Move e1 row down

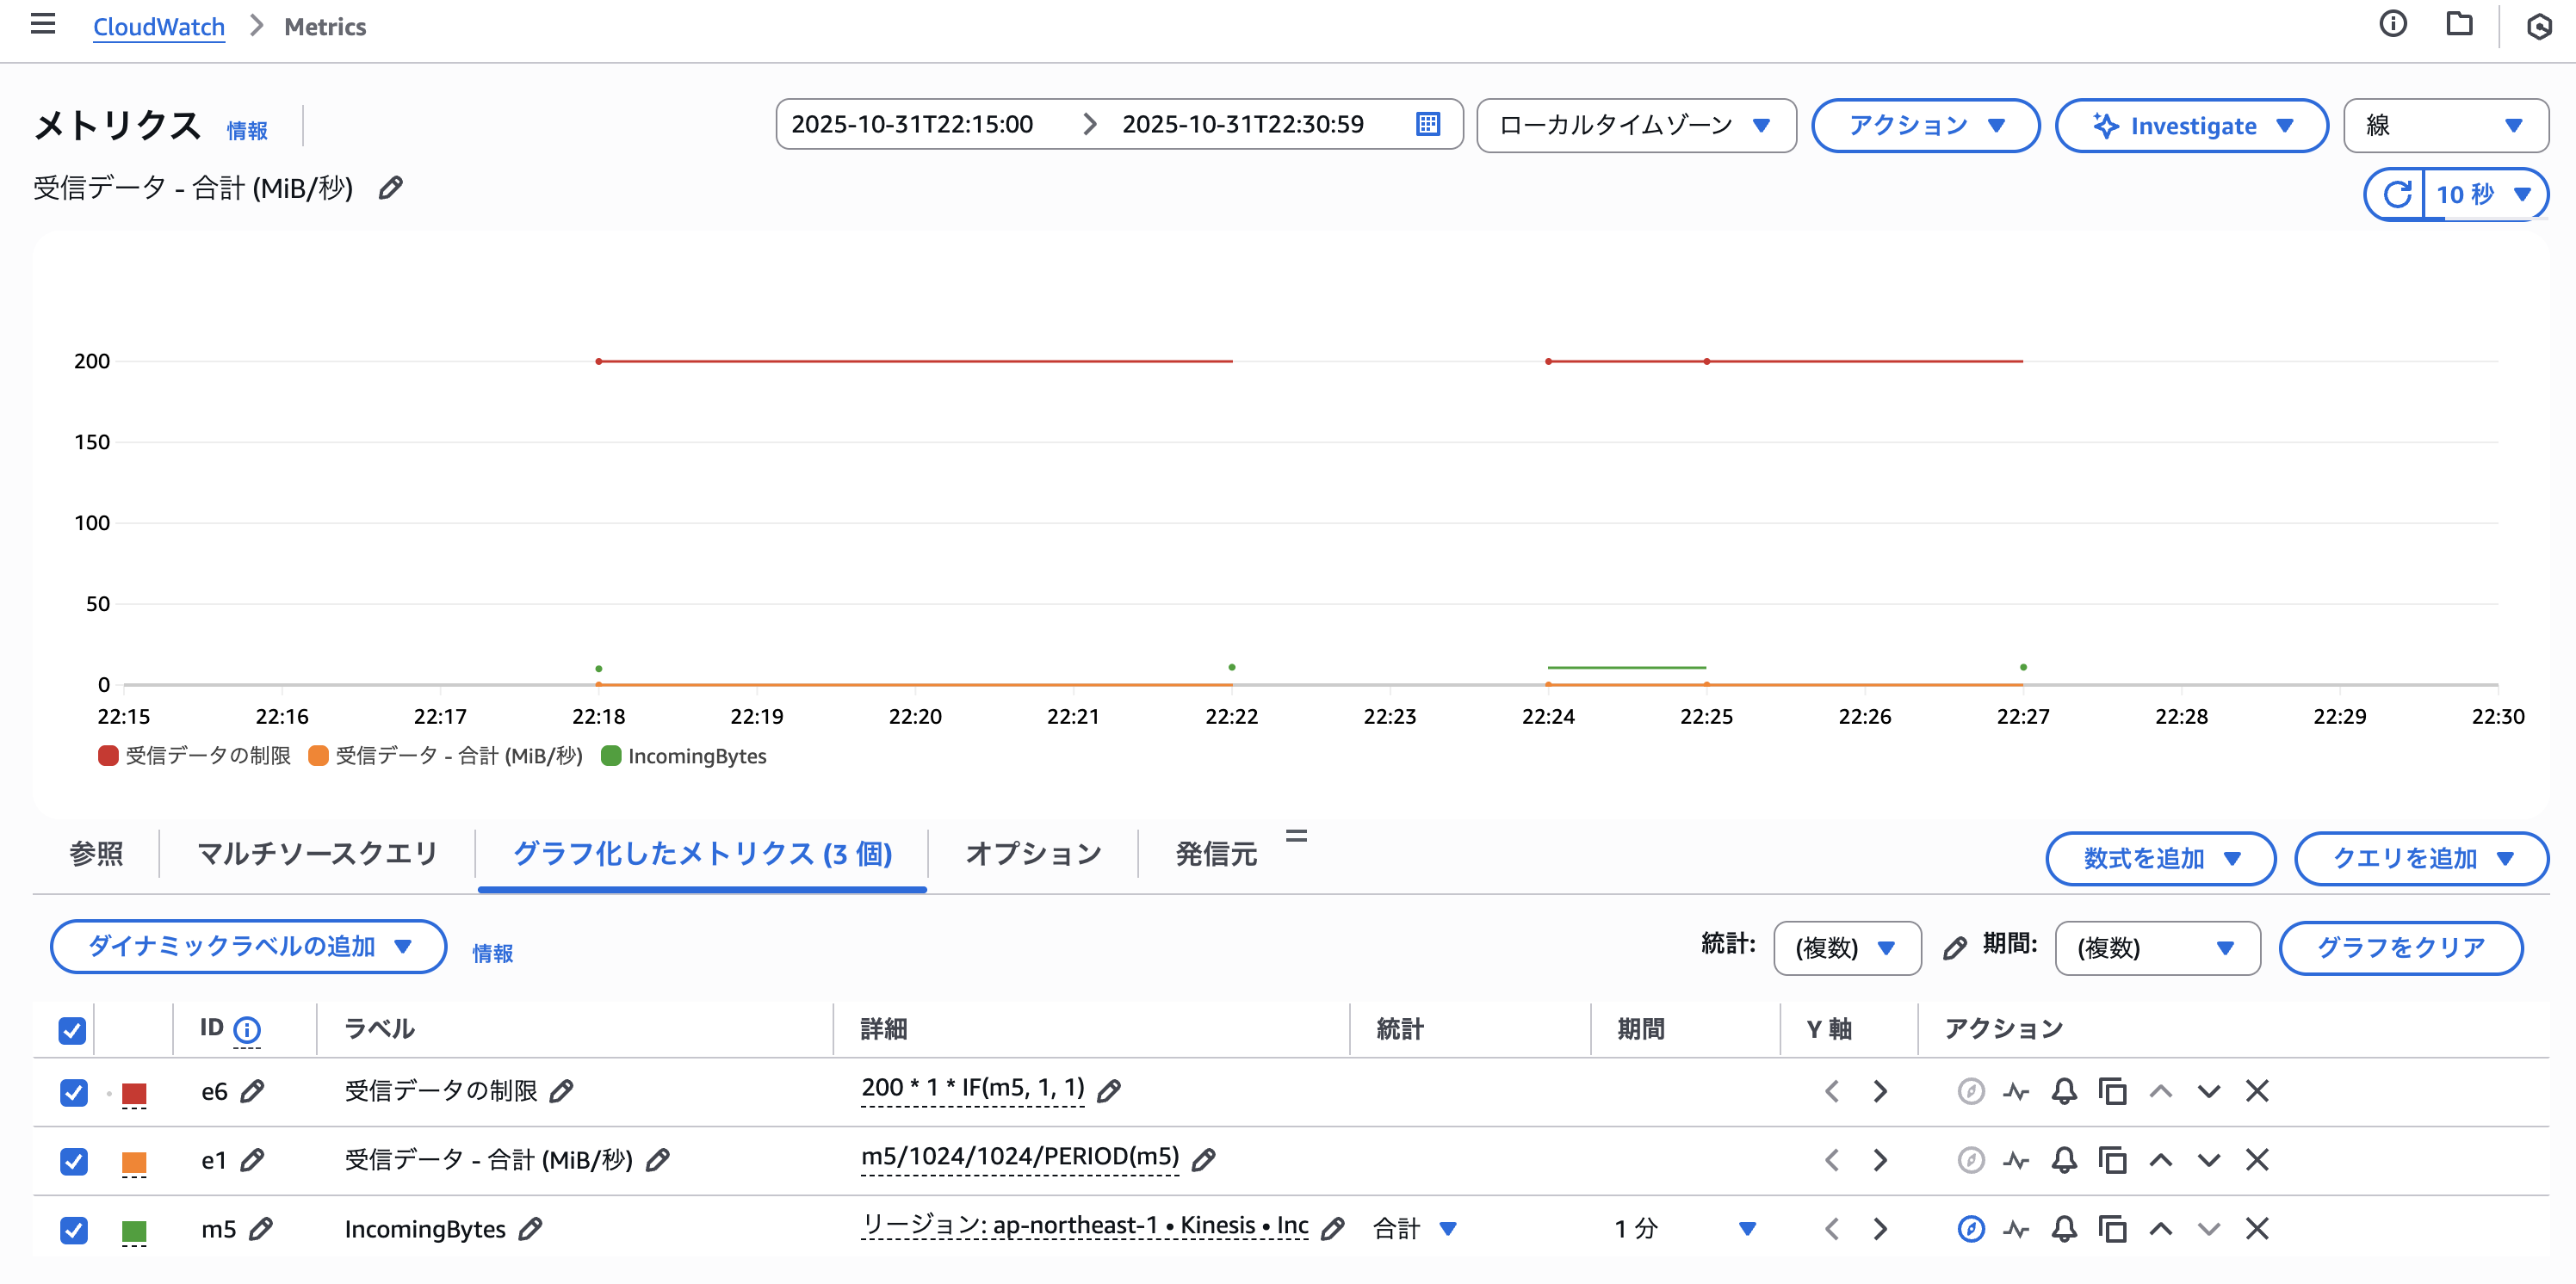[2208, 1160]
